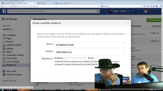Open the friend requests icon

coord(136,11)
